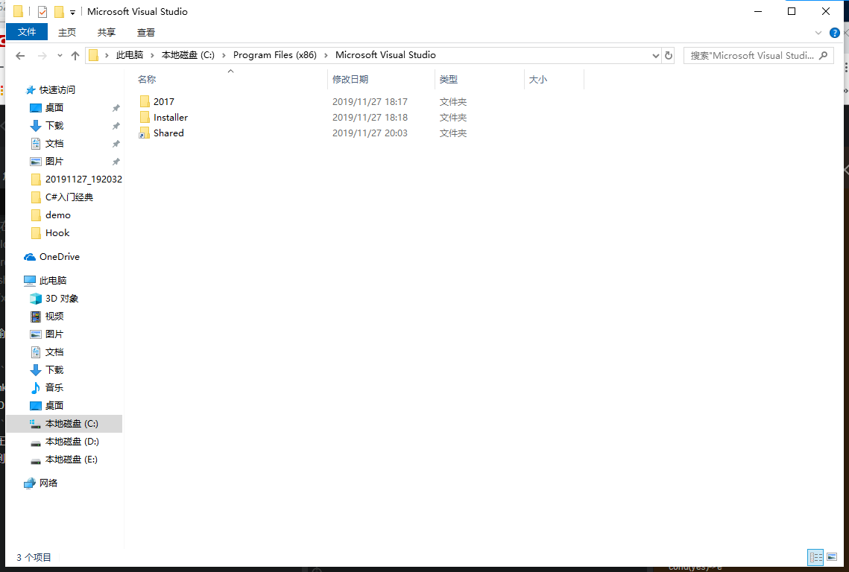Select 此电脑 in the navigation pane

(x=52, y=280)
